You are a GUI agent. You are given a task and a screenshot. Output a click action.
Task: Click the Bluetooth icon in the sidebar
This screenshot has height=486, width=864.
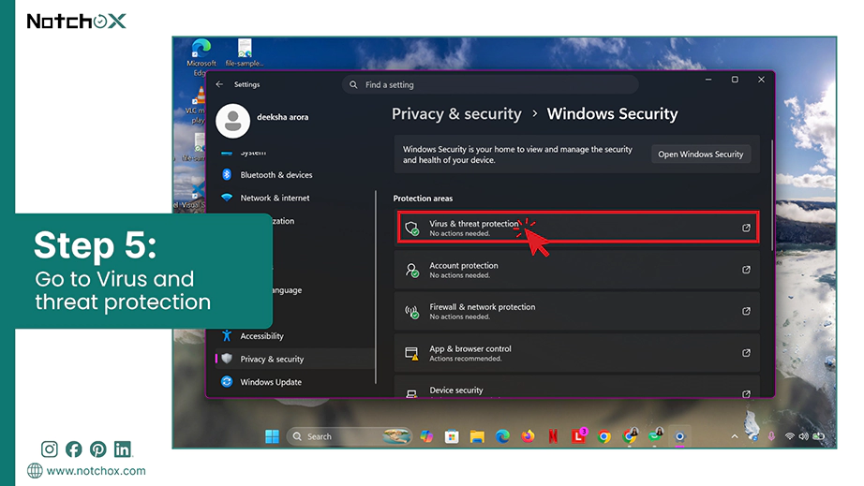click(227, 174)
